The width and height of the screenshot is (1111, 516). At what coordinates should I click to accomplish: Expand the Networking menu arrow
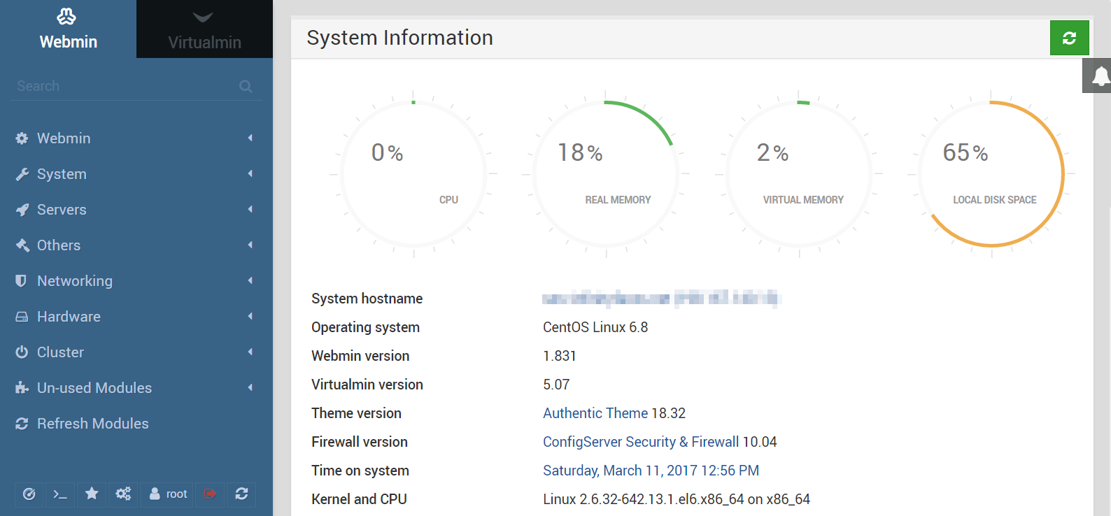[x=250, y=280]
